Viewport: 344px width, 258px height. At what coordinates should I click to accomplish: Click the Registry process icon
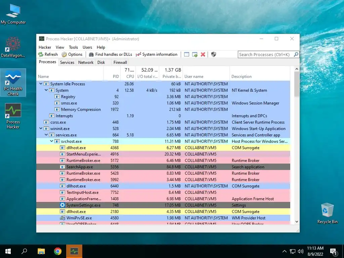[x=57, y=96]
